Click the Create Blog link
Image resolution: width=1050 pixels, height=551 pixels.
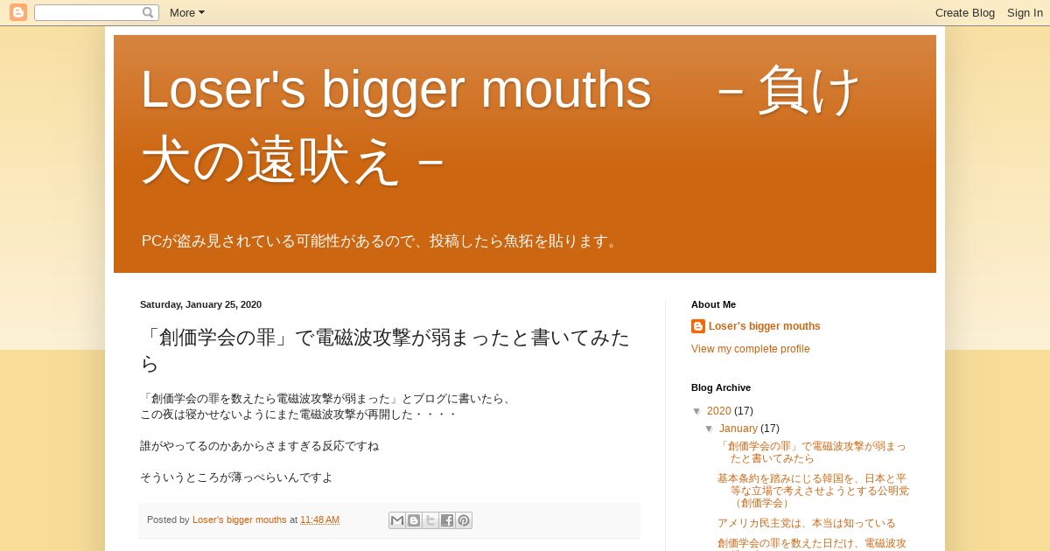click(x=965, y=12)
